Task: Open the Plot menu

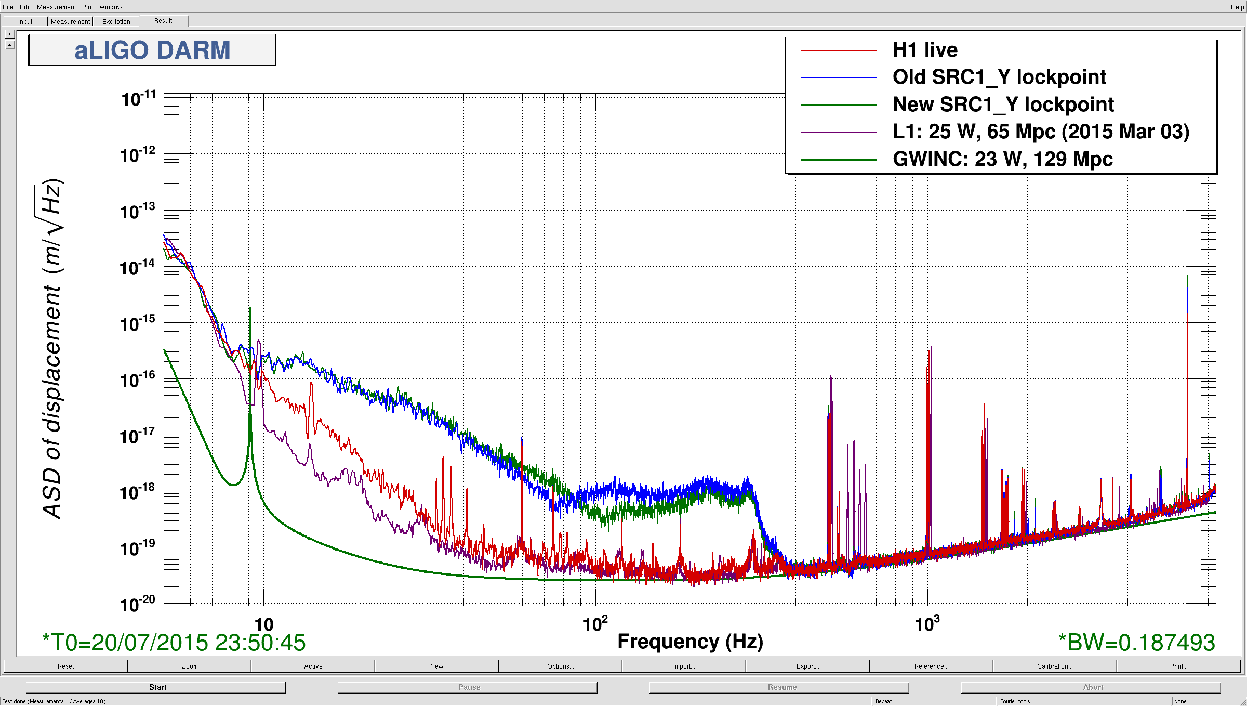Action: pyautogui.click(x=87, y=7)
